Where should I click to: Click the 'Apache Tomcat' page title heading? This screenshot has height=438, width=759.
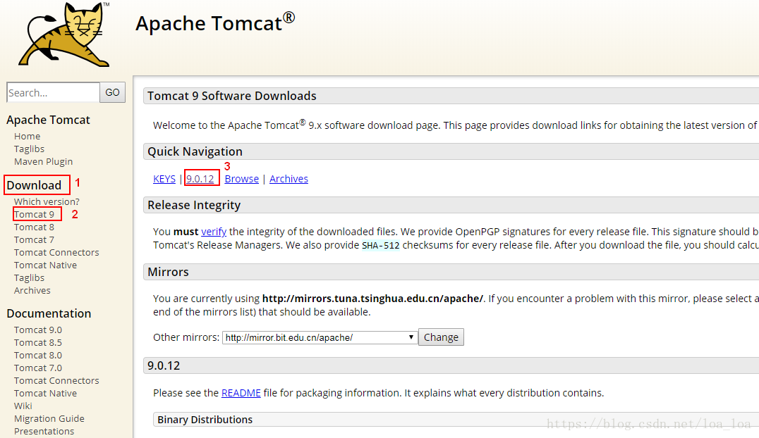pyautogui.click(x=215, y=23)
